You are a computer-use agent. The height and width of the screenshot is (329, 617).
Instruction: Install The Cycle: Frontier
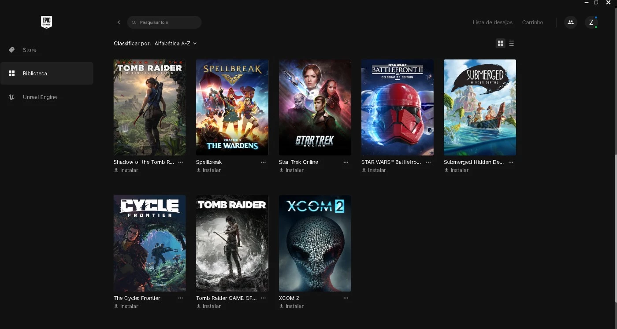(126, 306)
